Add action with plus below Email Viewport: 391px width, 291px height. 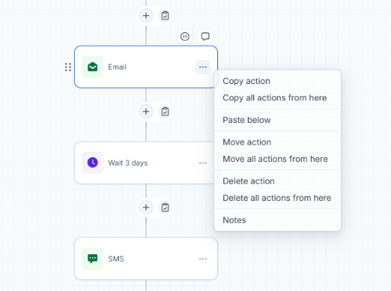coord(146,112)
